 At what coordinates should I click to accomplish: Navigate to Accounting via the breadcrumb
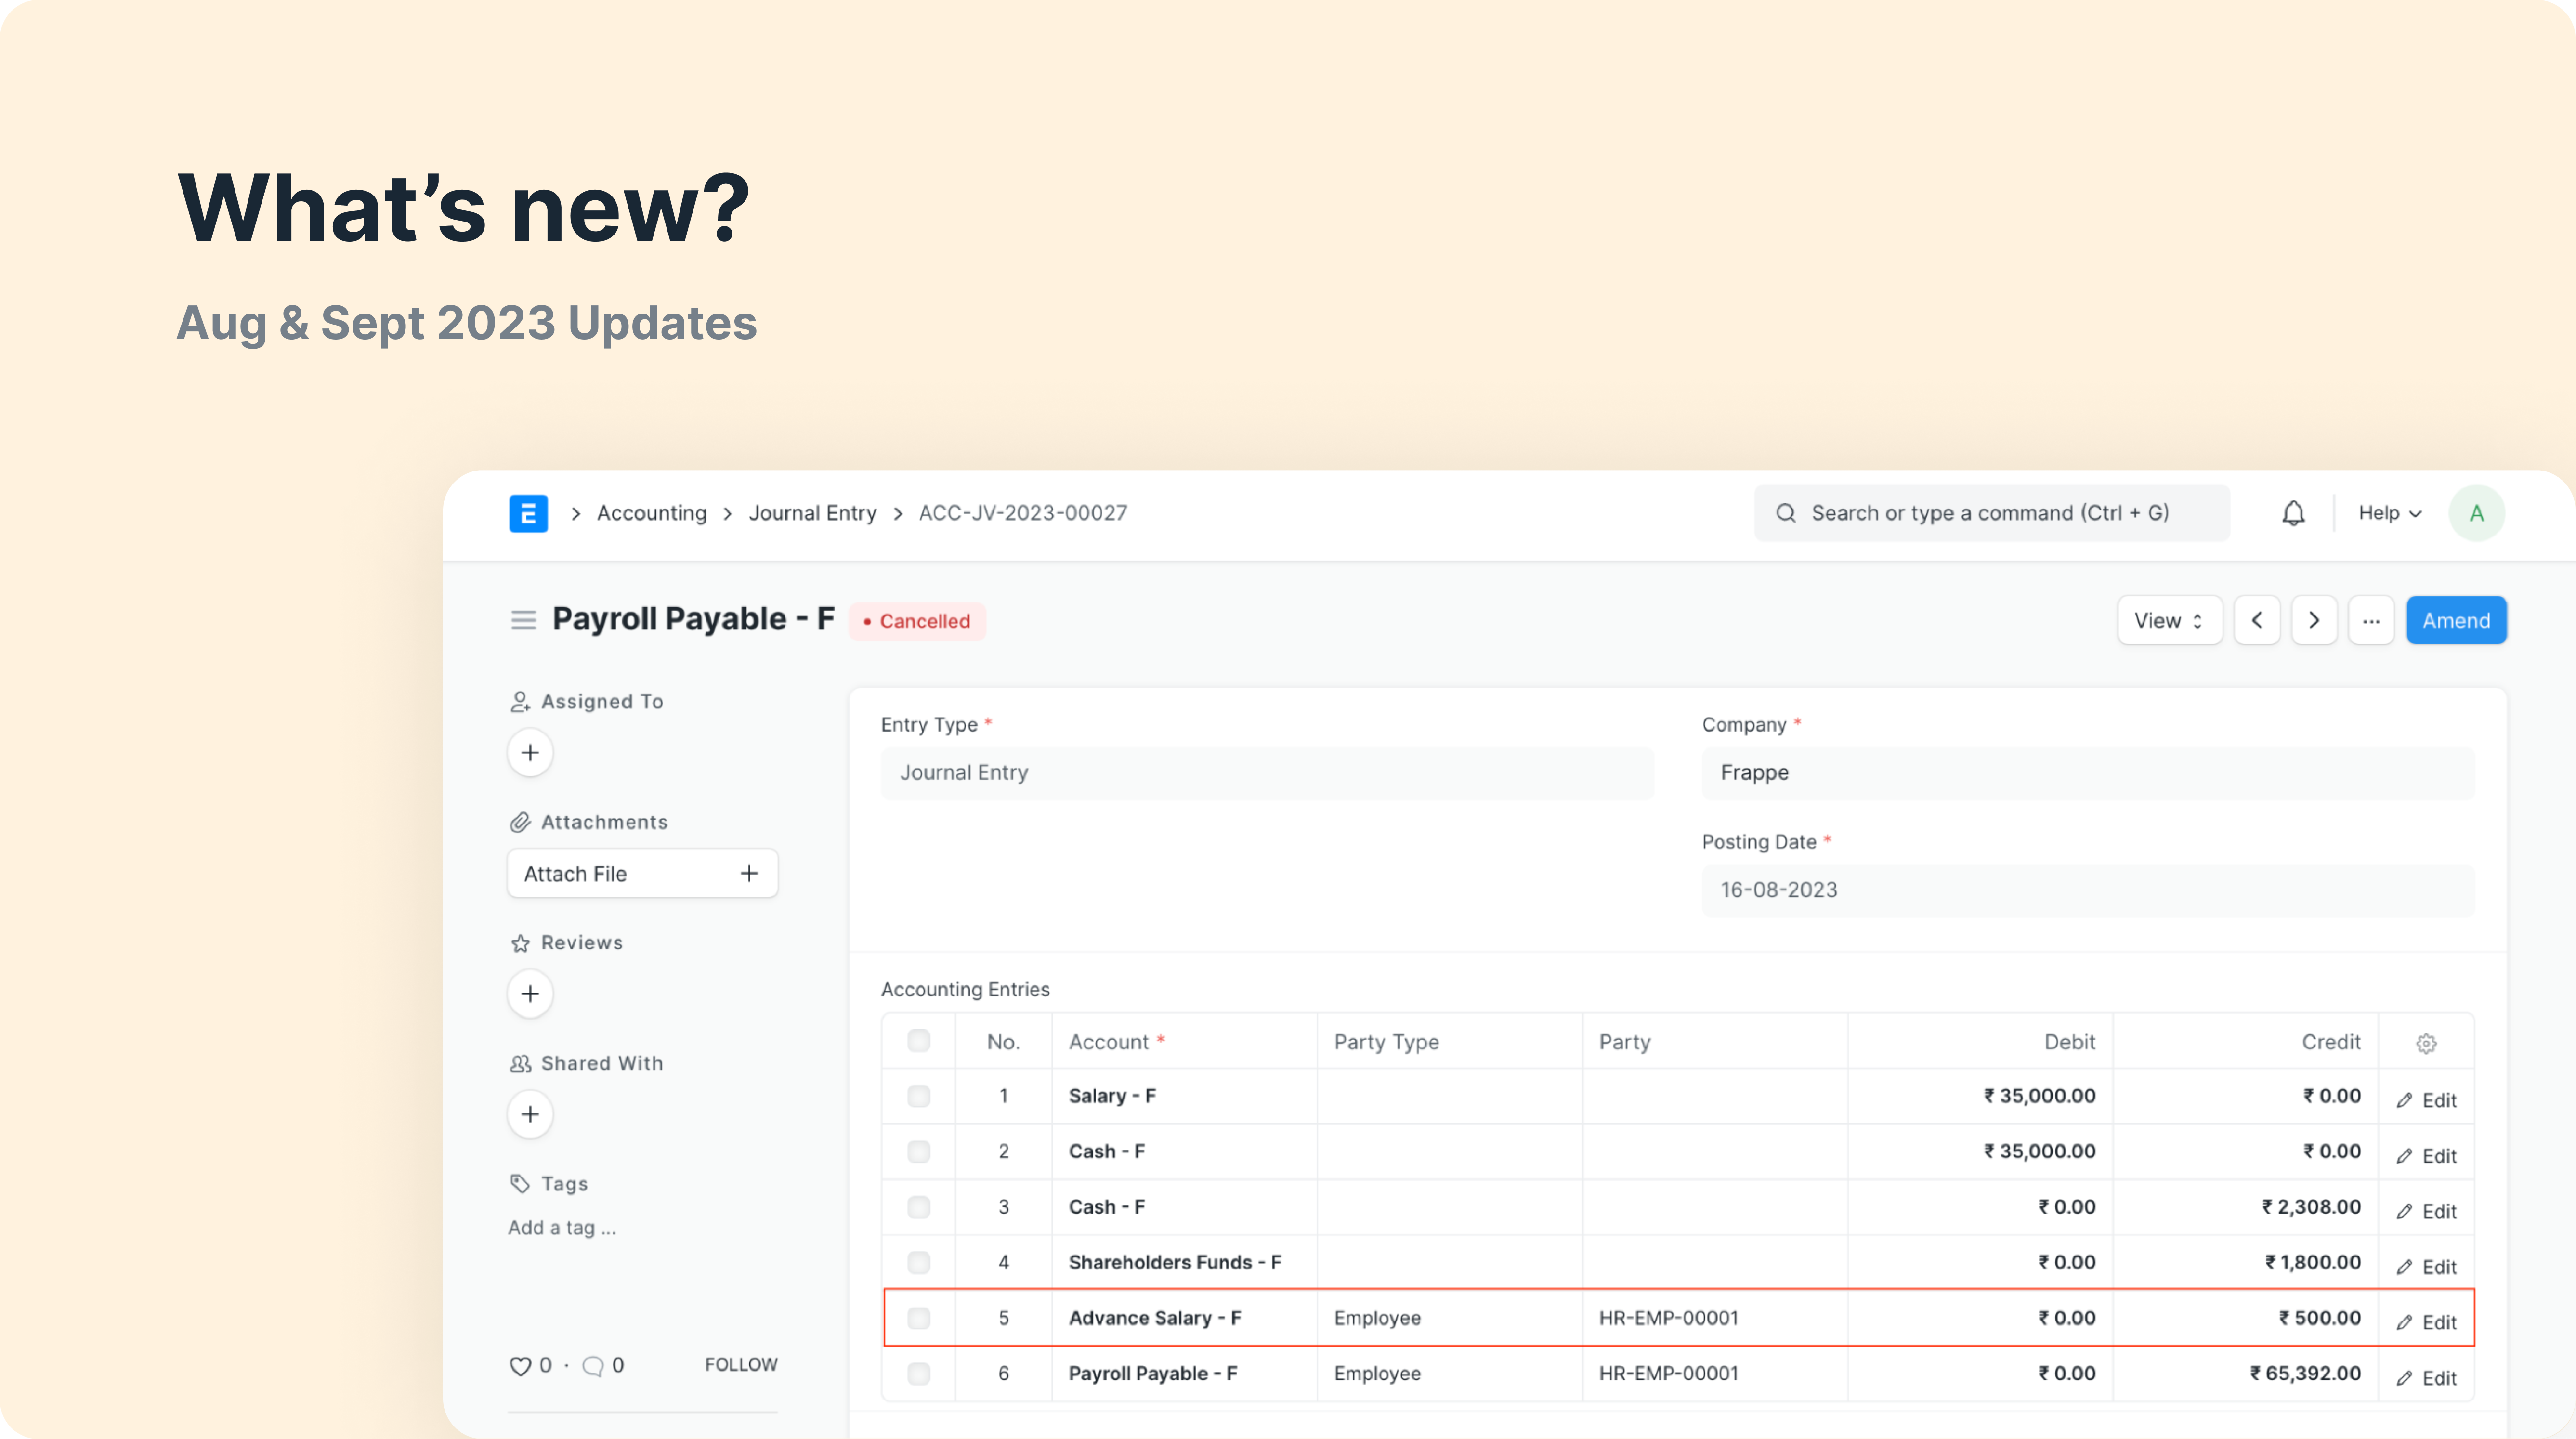[x=650, y=512]
